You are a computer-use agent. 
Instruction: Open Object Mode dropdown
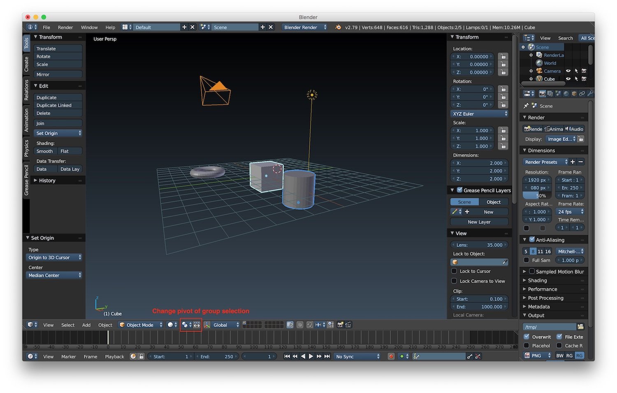click(141, 325)
